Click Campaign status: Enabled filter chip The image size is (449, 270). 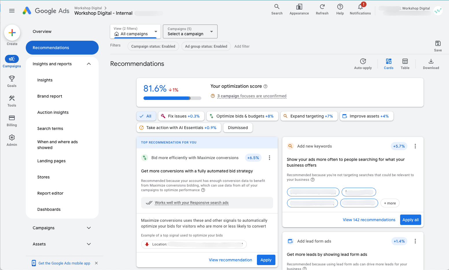pyautogui.click(x=153, y=46)
